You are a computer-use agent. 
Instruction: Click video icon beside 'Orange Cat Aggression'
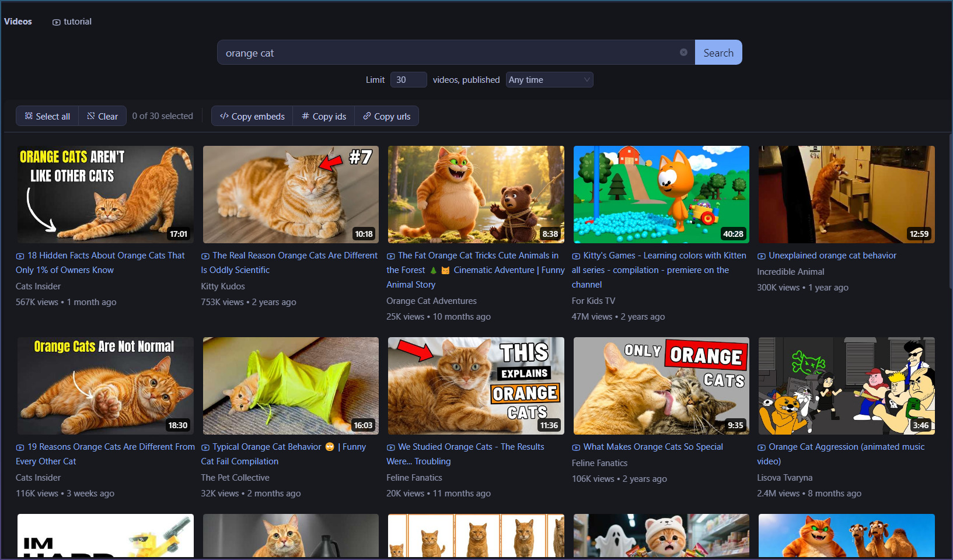point(762,447)
